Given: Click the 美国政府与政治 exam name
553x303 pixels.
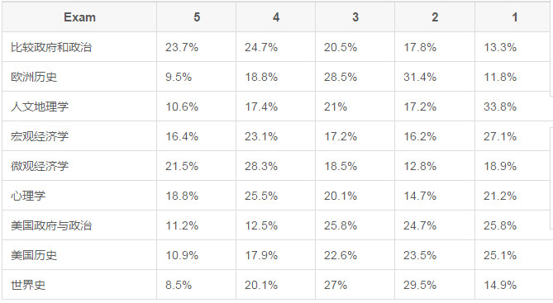Looking at the screenshot, I should coord(51,225).
